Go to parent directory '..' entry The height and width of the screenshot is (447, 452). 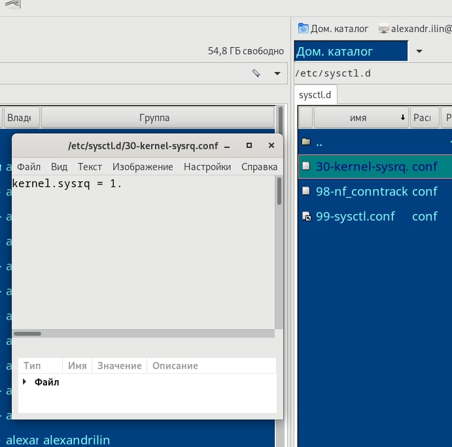[x=375, y=142]
